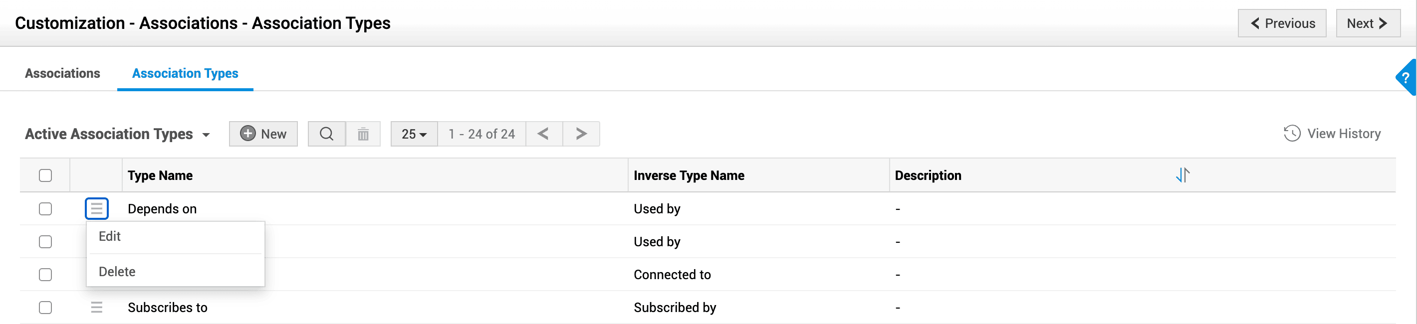Click the search magnifier icon
This screenshot has height=324, width=1417.
coord(326,134)
